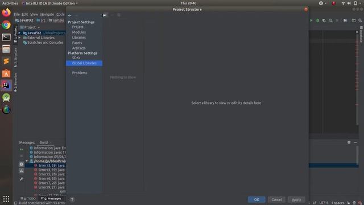The height and width of the screenshot is (205, 364).
Task: Select the Global Libraries entry
Action: coord(84,63)
